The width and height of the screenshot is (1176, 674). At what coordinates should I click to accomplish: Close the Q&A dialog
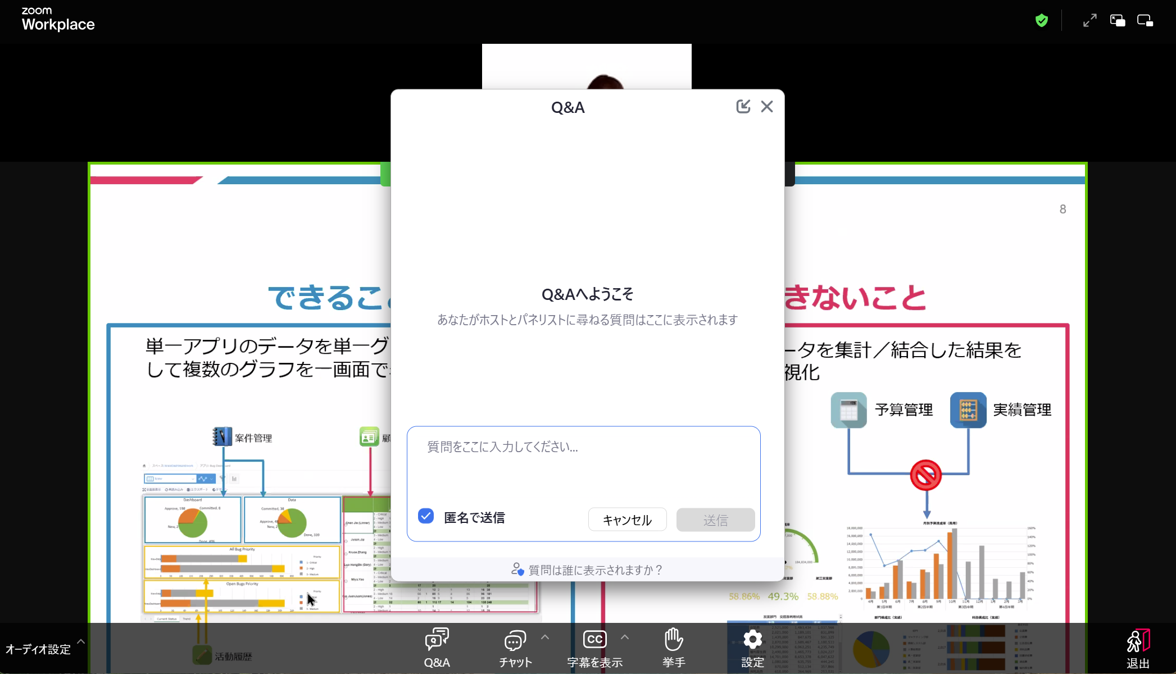[x=767, y=106]
